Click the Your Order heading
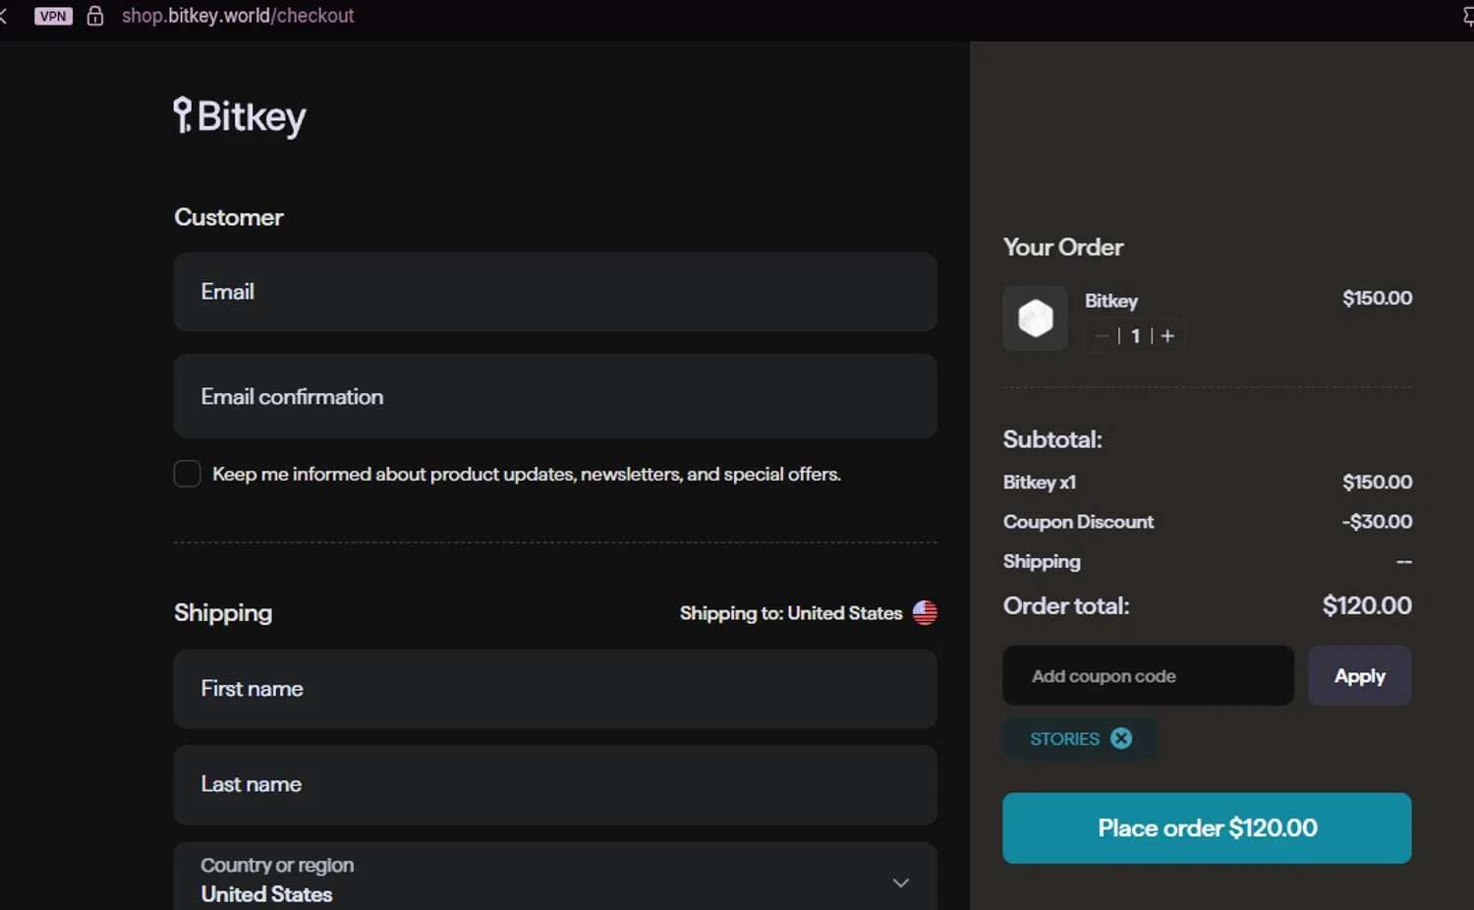The width and height of the screenshot is (1474, 910). pos(1063,248)
